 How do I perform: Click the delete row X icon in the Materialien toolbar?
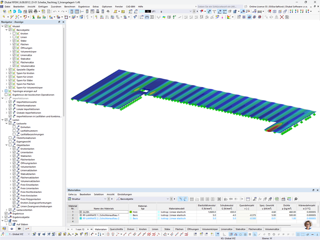click(219, 199)
